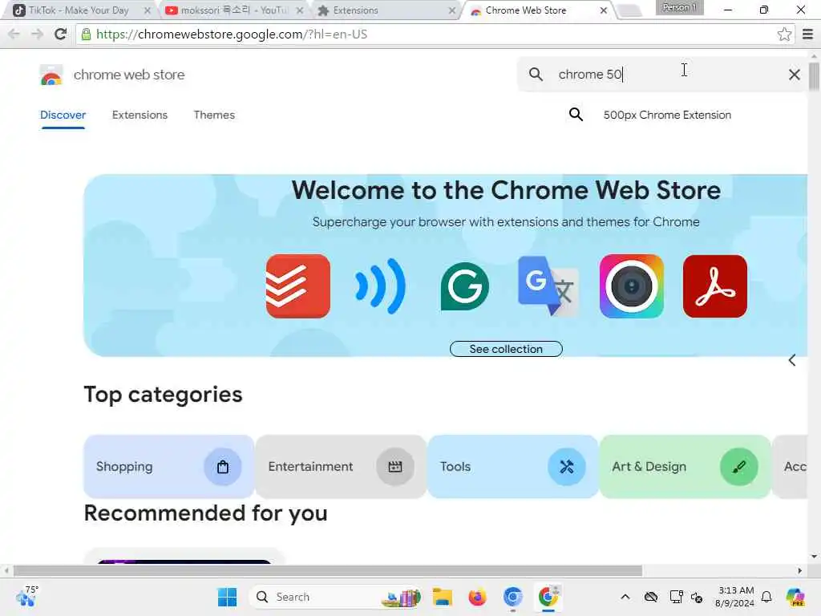Open the Chromium icon on the taskbar
This screenshot has width=821, height=616.
tap(512, 597)
